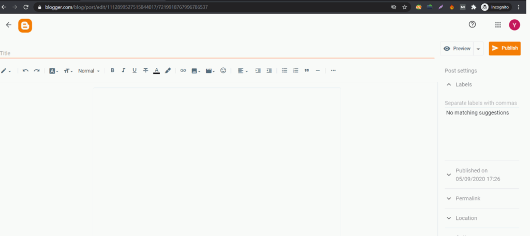This screenshot has width=530, height=236.
Task: Toggle italic formatting
Action: pyautogui.click(x=123, y=70)
